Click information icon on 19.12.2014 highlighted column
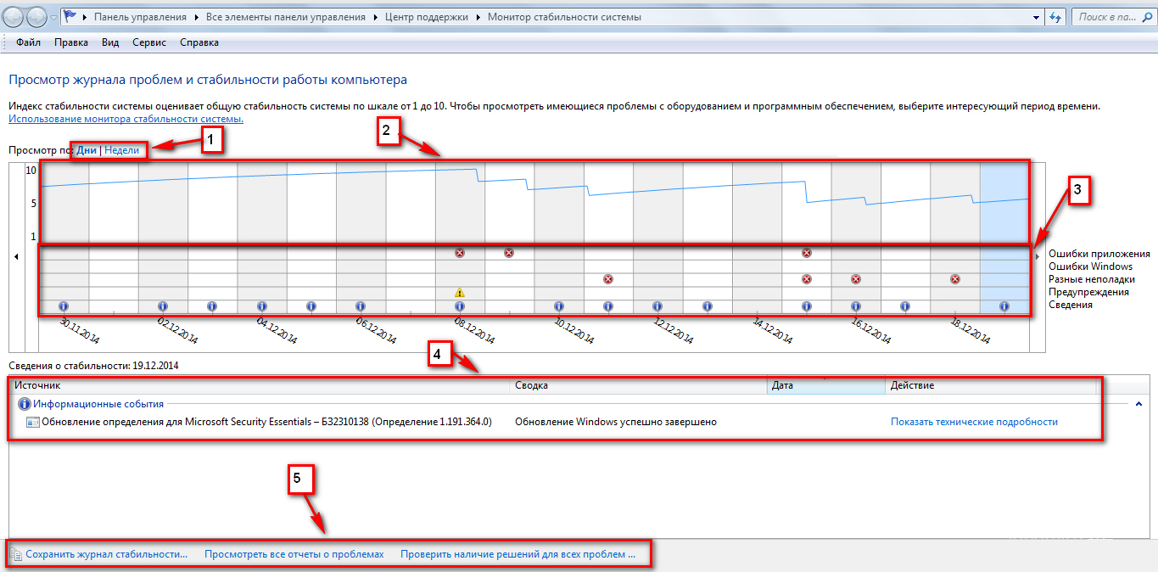 [x=1004, y=306]
